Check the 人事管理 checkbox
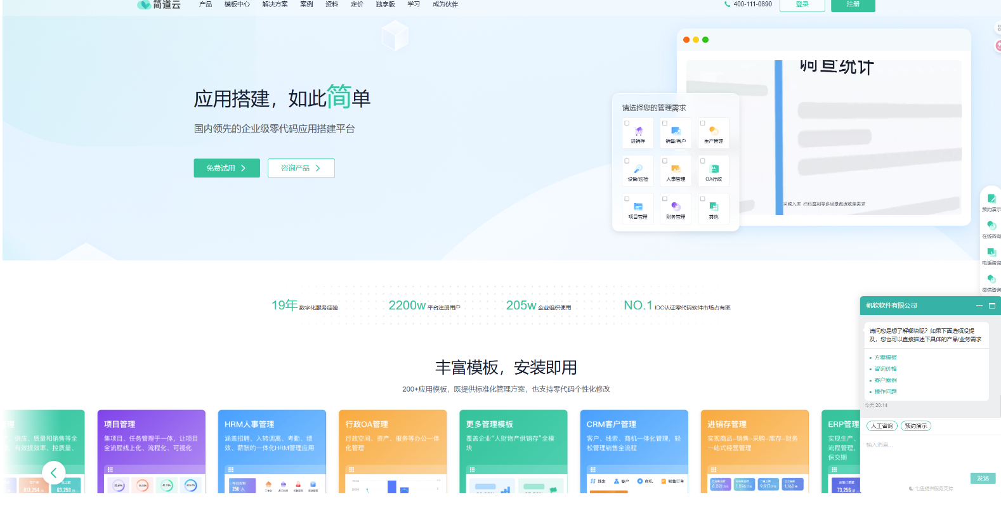Screen dimensions: 1001x511 pyautogui.click(x=665, y=161)
